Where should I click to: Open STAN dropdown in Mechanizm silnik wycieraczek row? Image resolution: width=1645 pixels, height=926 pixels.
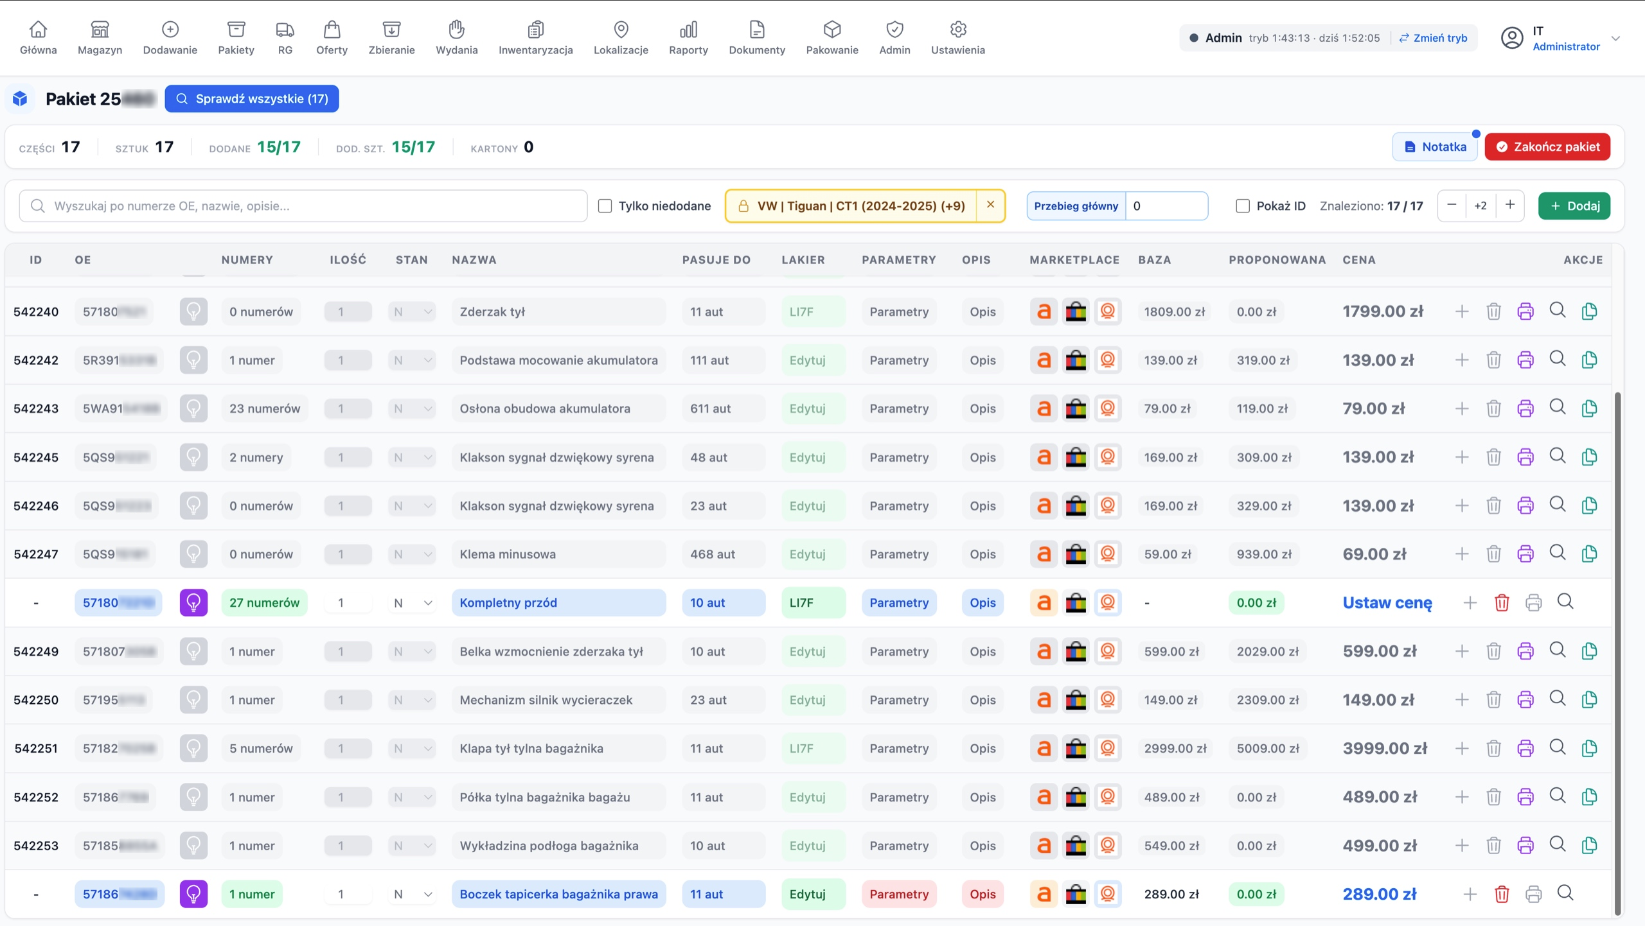point(412,699)
